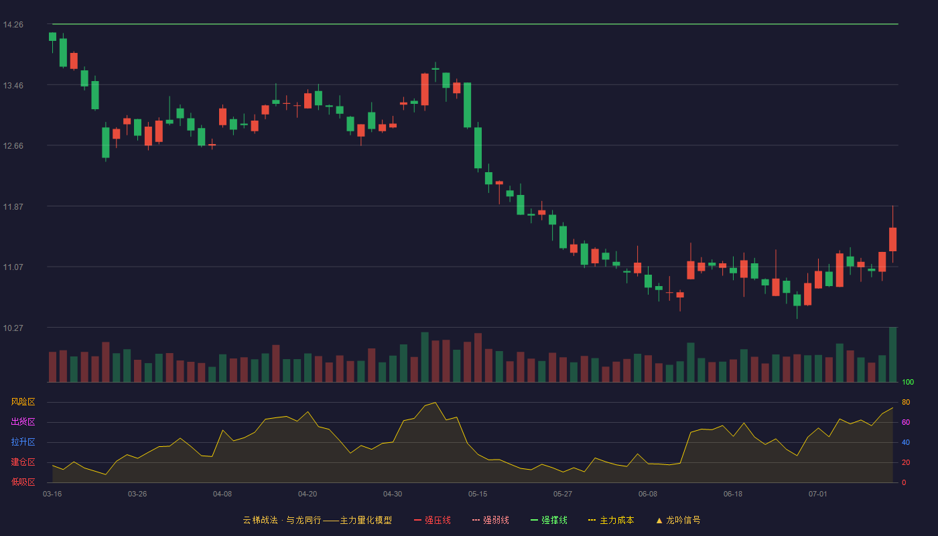Screen dimensions: 938x536
Task: Click the 07-01 date axis marker
Action: point(818,494)
